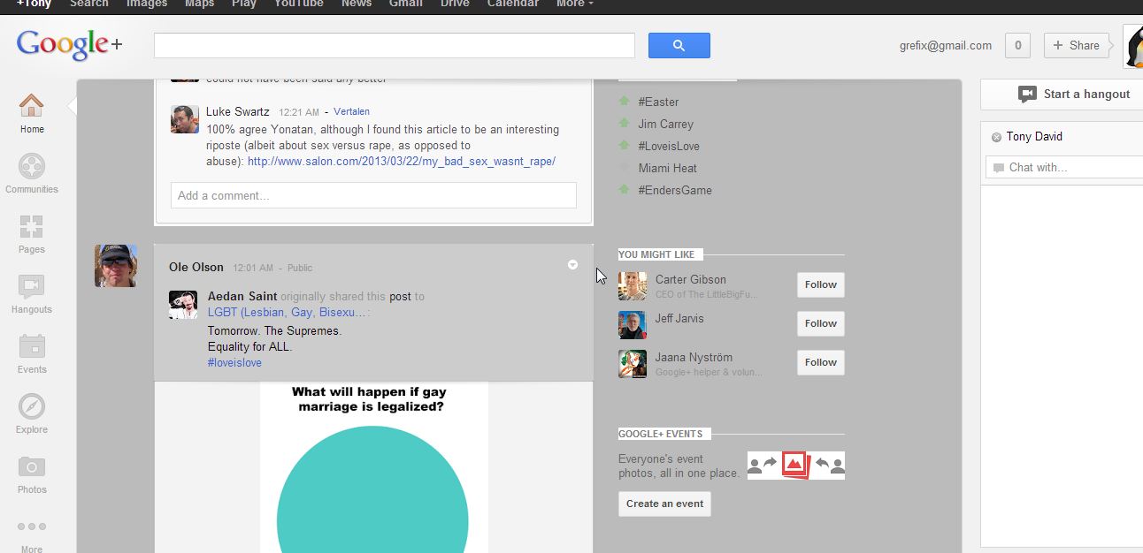Open Luke Swartz's avatar
The height and width of the screenshot is (553, 1143).
pos(184,119)
